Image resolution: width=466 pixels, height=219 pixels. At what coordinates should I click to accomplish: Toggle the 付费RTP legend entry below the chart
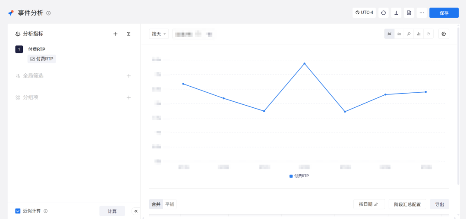tap(299, 176)
